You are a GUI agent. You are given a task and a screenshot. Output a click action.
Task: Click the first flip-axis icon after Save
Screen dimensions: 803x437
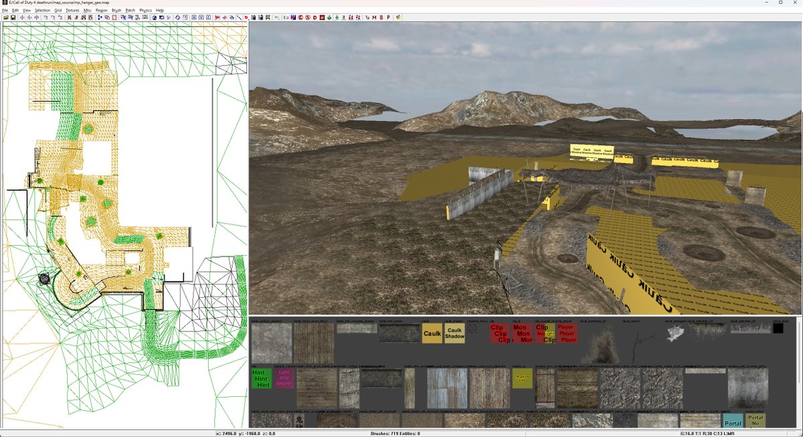pos(22,17)
